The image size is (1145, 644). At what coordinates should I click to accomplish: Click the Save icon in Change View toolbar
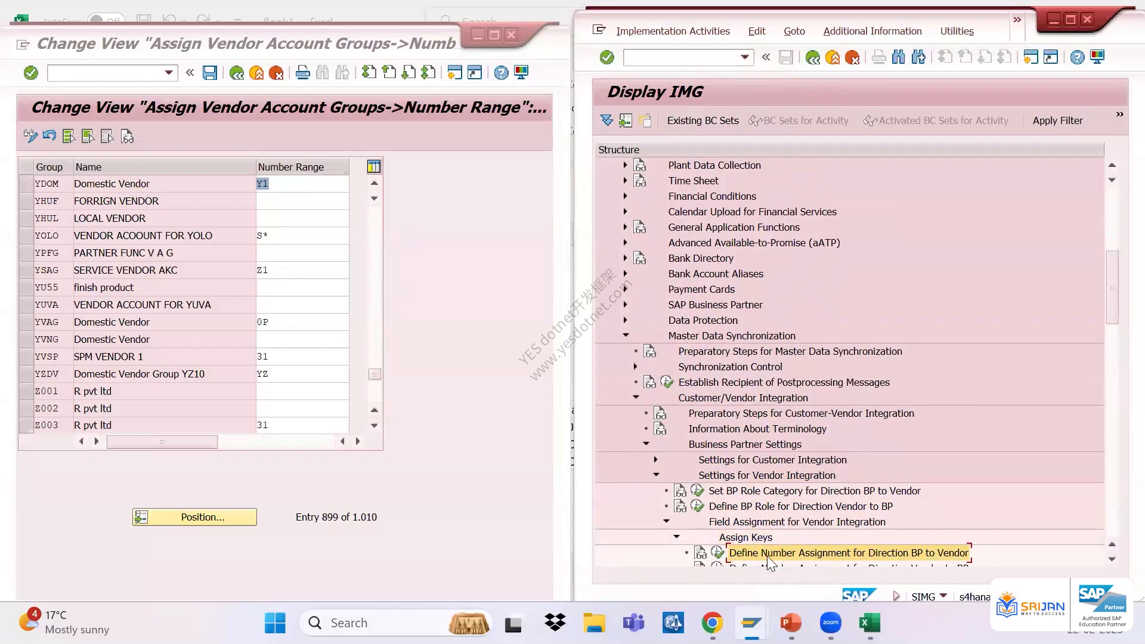210,73
